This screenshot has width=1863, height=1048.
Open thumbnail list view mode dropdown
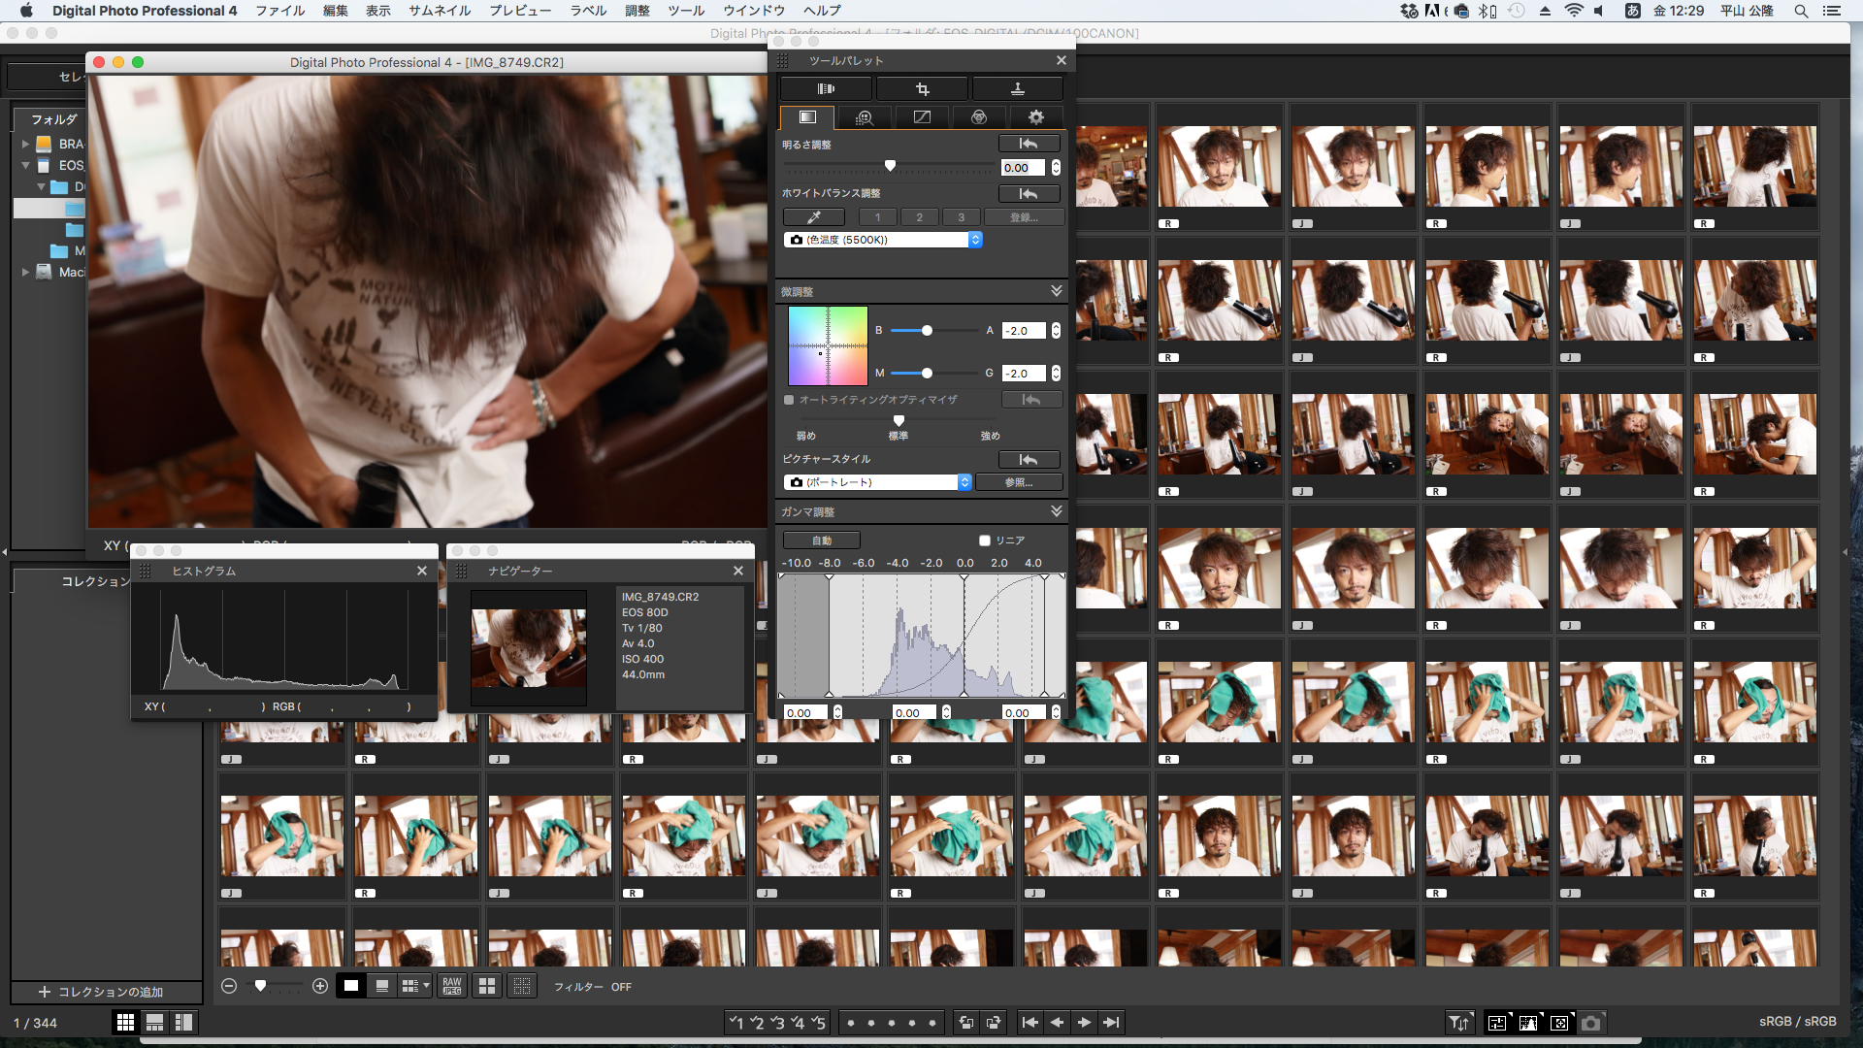point(415,986)
